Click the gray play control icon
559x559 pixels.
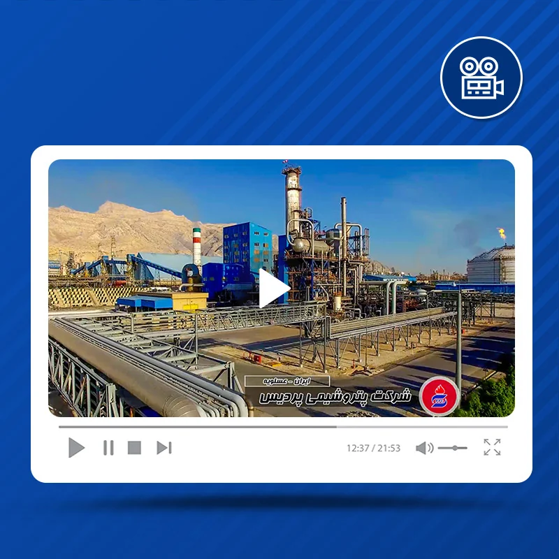(76, 447)
